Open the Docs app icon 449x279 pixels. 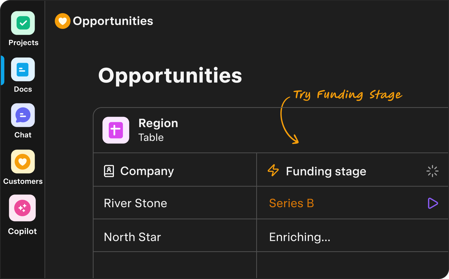coord(23,69)
